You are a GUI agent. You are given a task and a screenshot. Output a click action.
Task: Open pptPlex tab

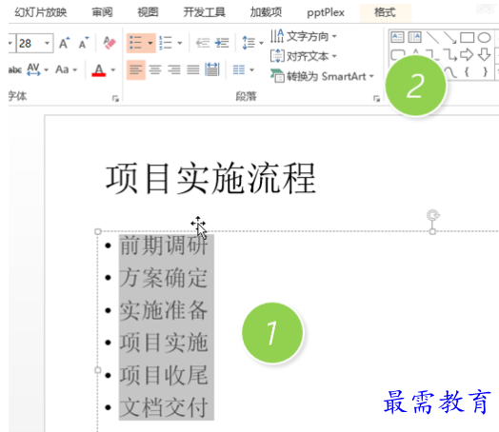pyautogui.click(x=326, y=12)
